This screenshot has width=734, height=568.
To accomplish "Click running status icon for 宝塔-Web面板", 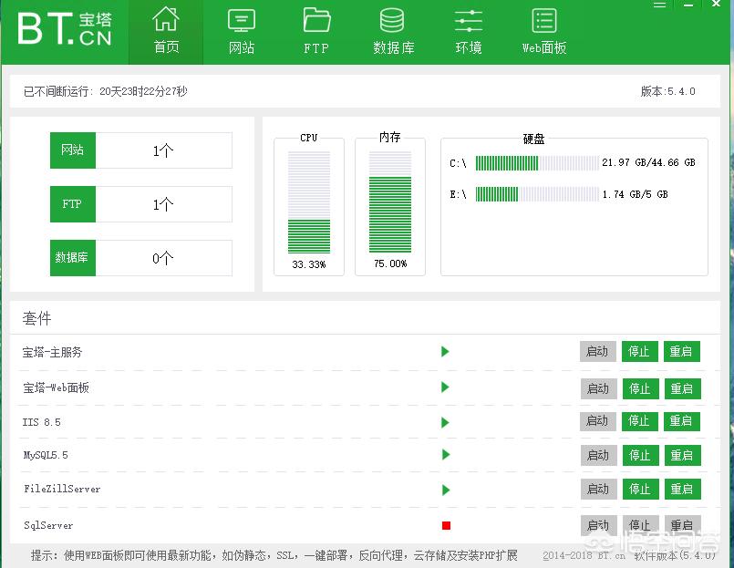I will click(445, 387).
